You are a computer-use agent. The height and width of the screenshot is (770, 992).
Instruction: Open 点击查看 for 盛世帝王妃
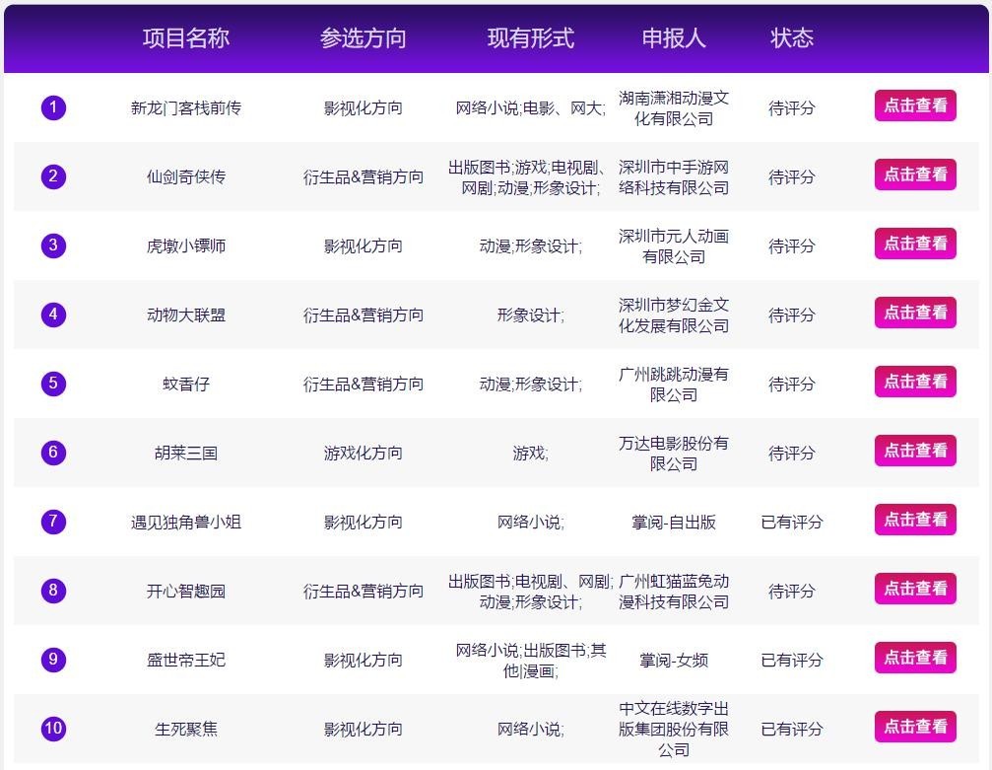point(915,658)
